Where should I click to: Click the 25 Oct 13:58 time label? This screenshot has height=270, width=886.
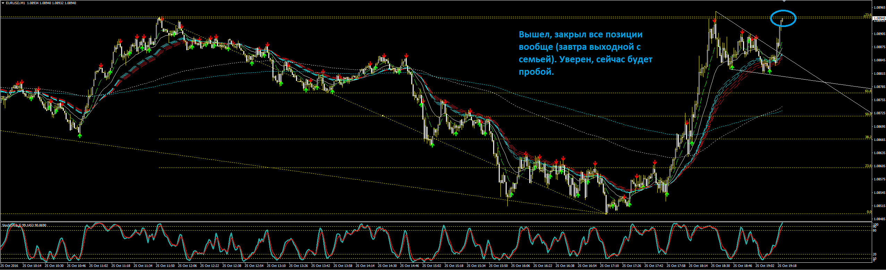click(x=343, y=266)
